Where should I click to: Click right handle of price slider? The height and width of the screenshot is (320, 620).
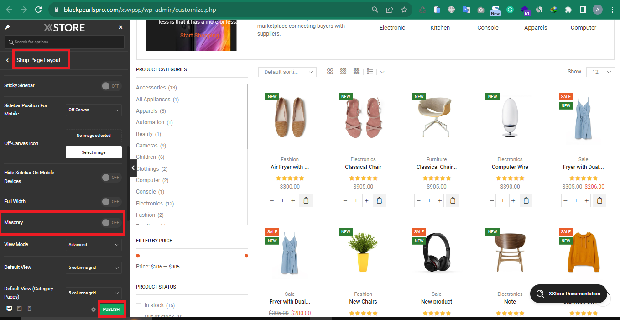click(246, 256)
